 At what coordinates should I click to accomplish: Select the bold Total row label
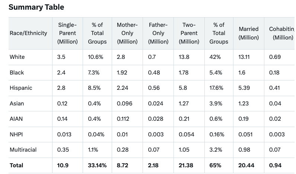coord(16,165)
